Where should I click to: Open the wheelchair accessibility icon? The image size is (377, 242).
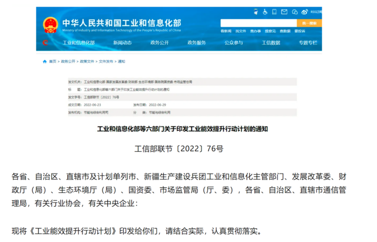(x=265, y=12)
